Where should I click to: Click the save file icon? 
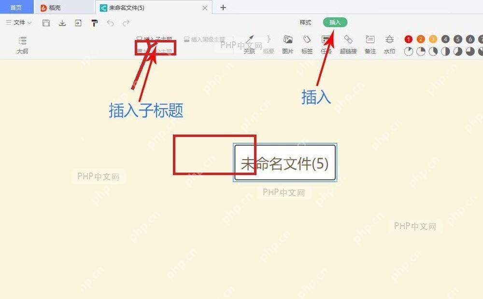(46, 23)
